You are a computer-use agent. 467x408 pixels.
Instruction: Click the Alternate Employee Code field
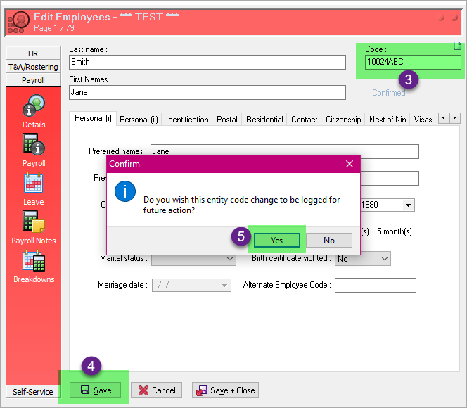pyautogui.click(x=375, y=286)
